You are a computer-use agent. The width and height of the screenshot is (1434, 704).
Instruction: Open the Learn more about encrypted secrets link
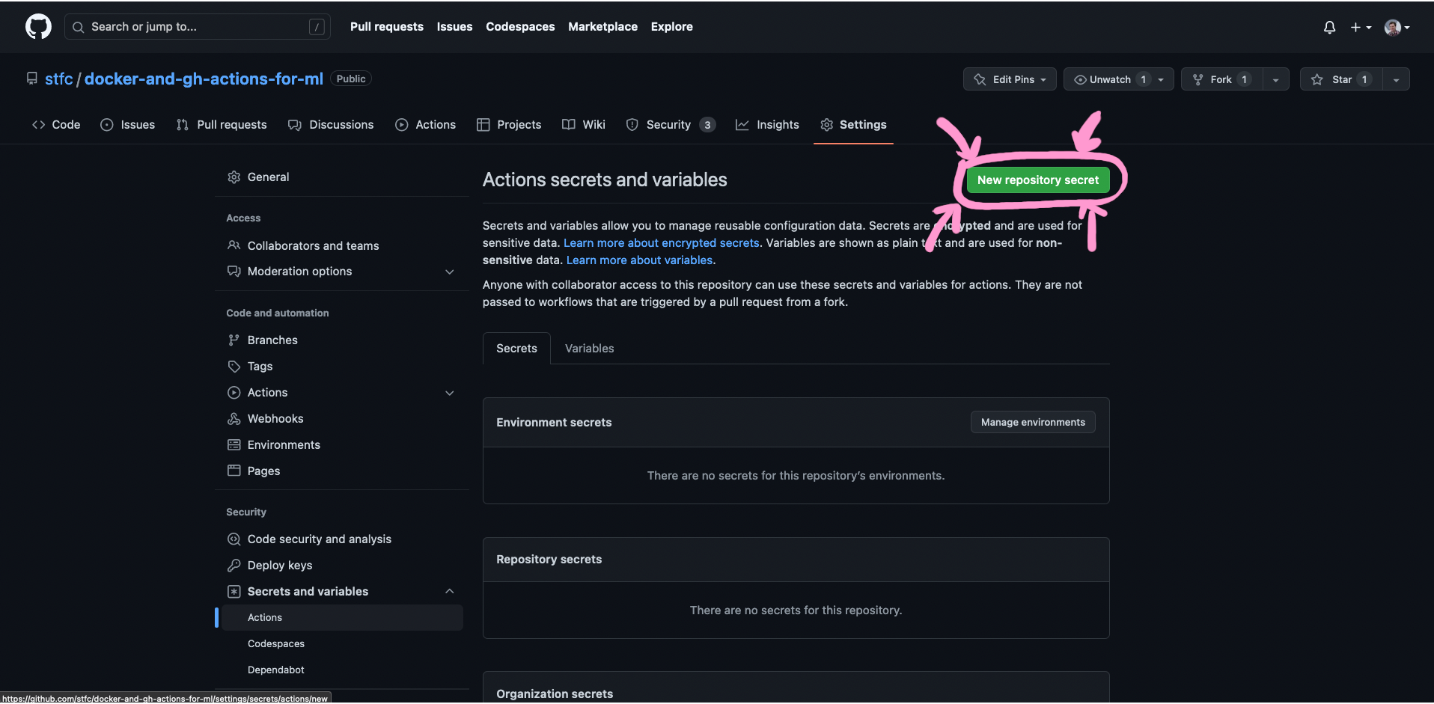pyautogui.click(x=661, y=242)
